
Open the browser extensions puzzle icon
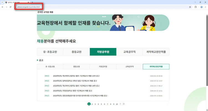click(x=196, y=7)
